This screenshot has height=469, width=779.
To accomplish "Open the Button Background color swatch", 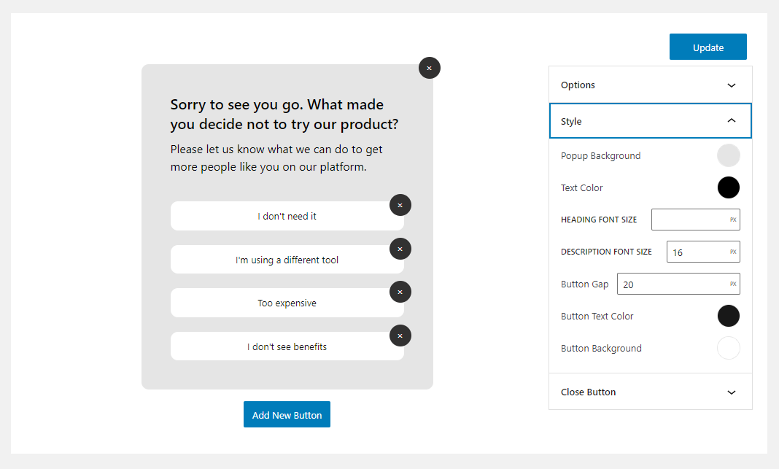I will 728,348.
